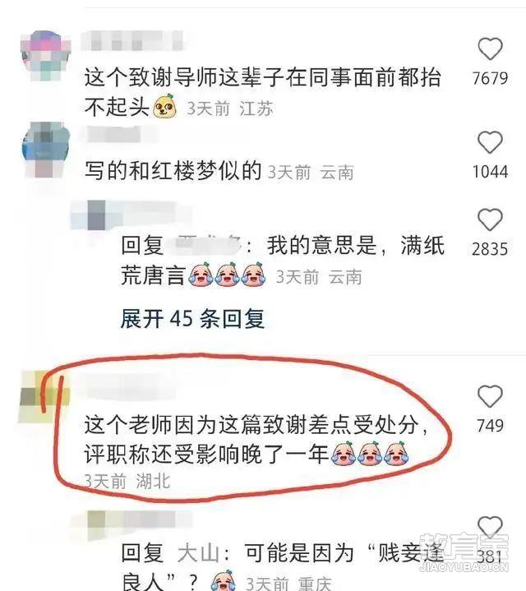The height and width of the screenshot is (591, 526).
Task: Open first commenter's pixelated avatar
Action: 45,56
